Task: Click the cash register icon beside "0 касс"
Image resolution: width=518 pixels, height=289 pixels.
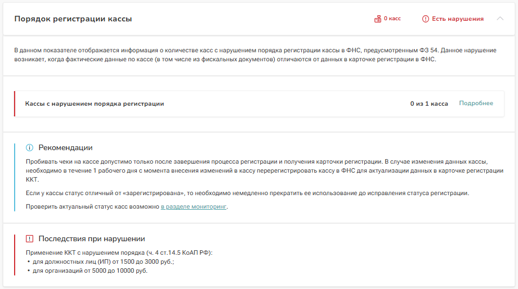Action: pos(378,19)
